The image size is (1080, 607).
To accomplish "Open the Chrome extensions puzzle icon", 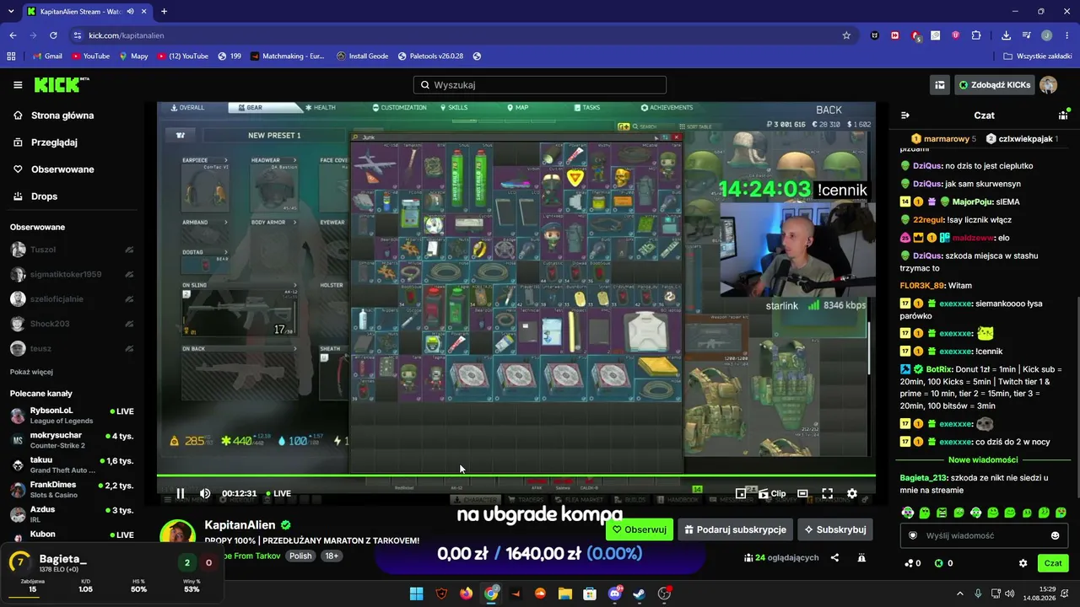I will [x=976, y=35].
